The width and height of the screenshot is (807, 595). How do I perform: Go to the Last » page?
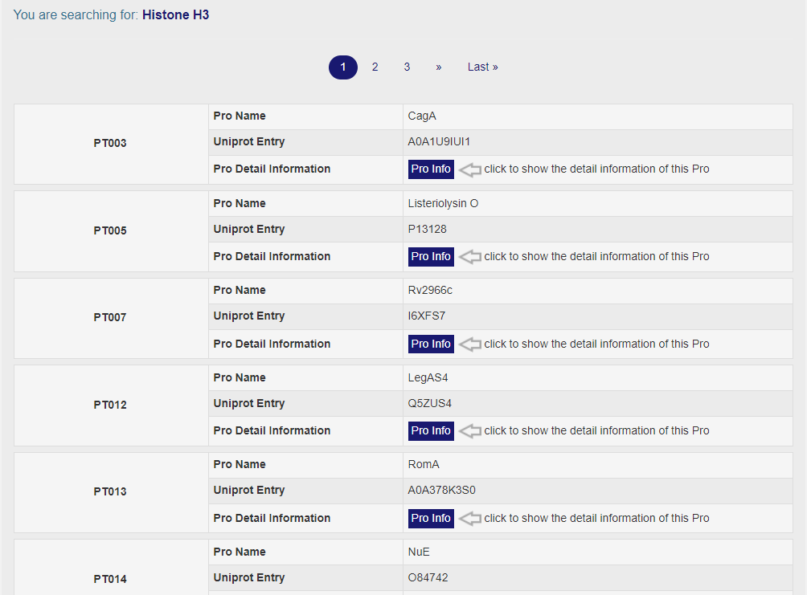[x=482, y=67]
